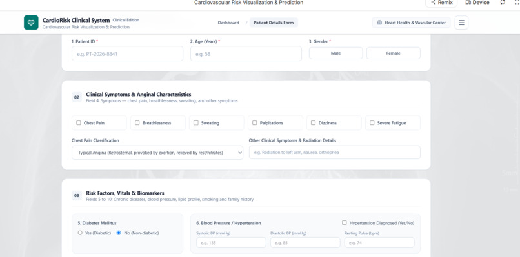Focus the Age (Years) input field
This screenshot has width=520, height=257.
[x=246, y=53]
